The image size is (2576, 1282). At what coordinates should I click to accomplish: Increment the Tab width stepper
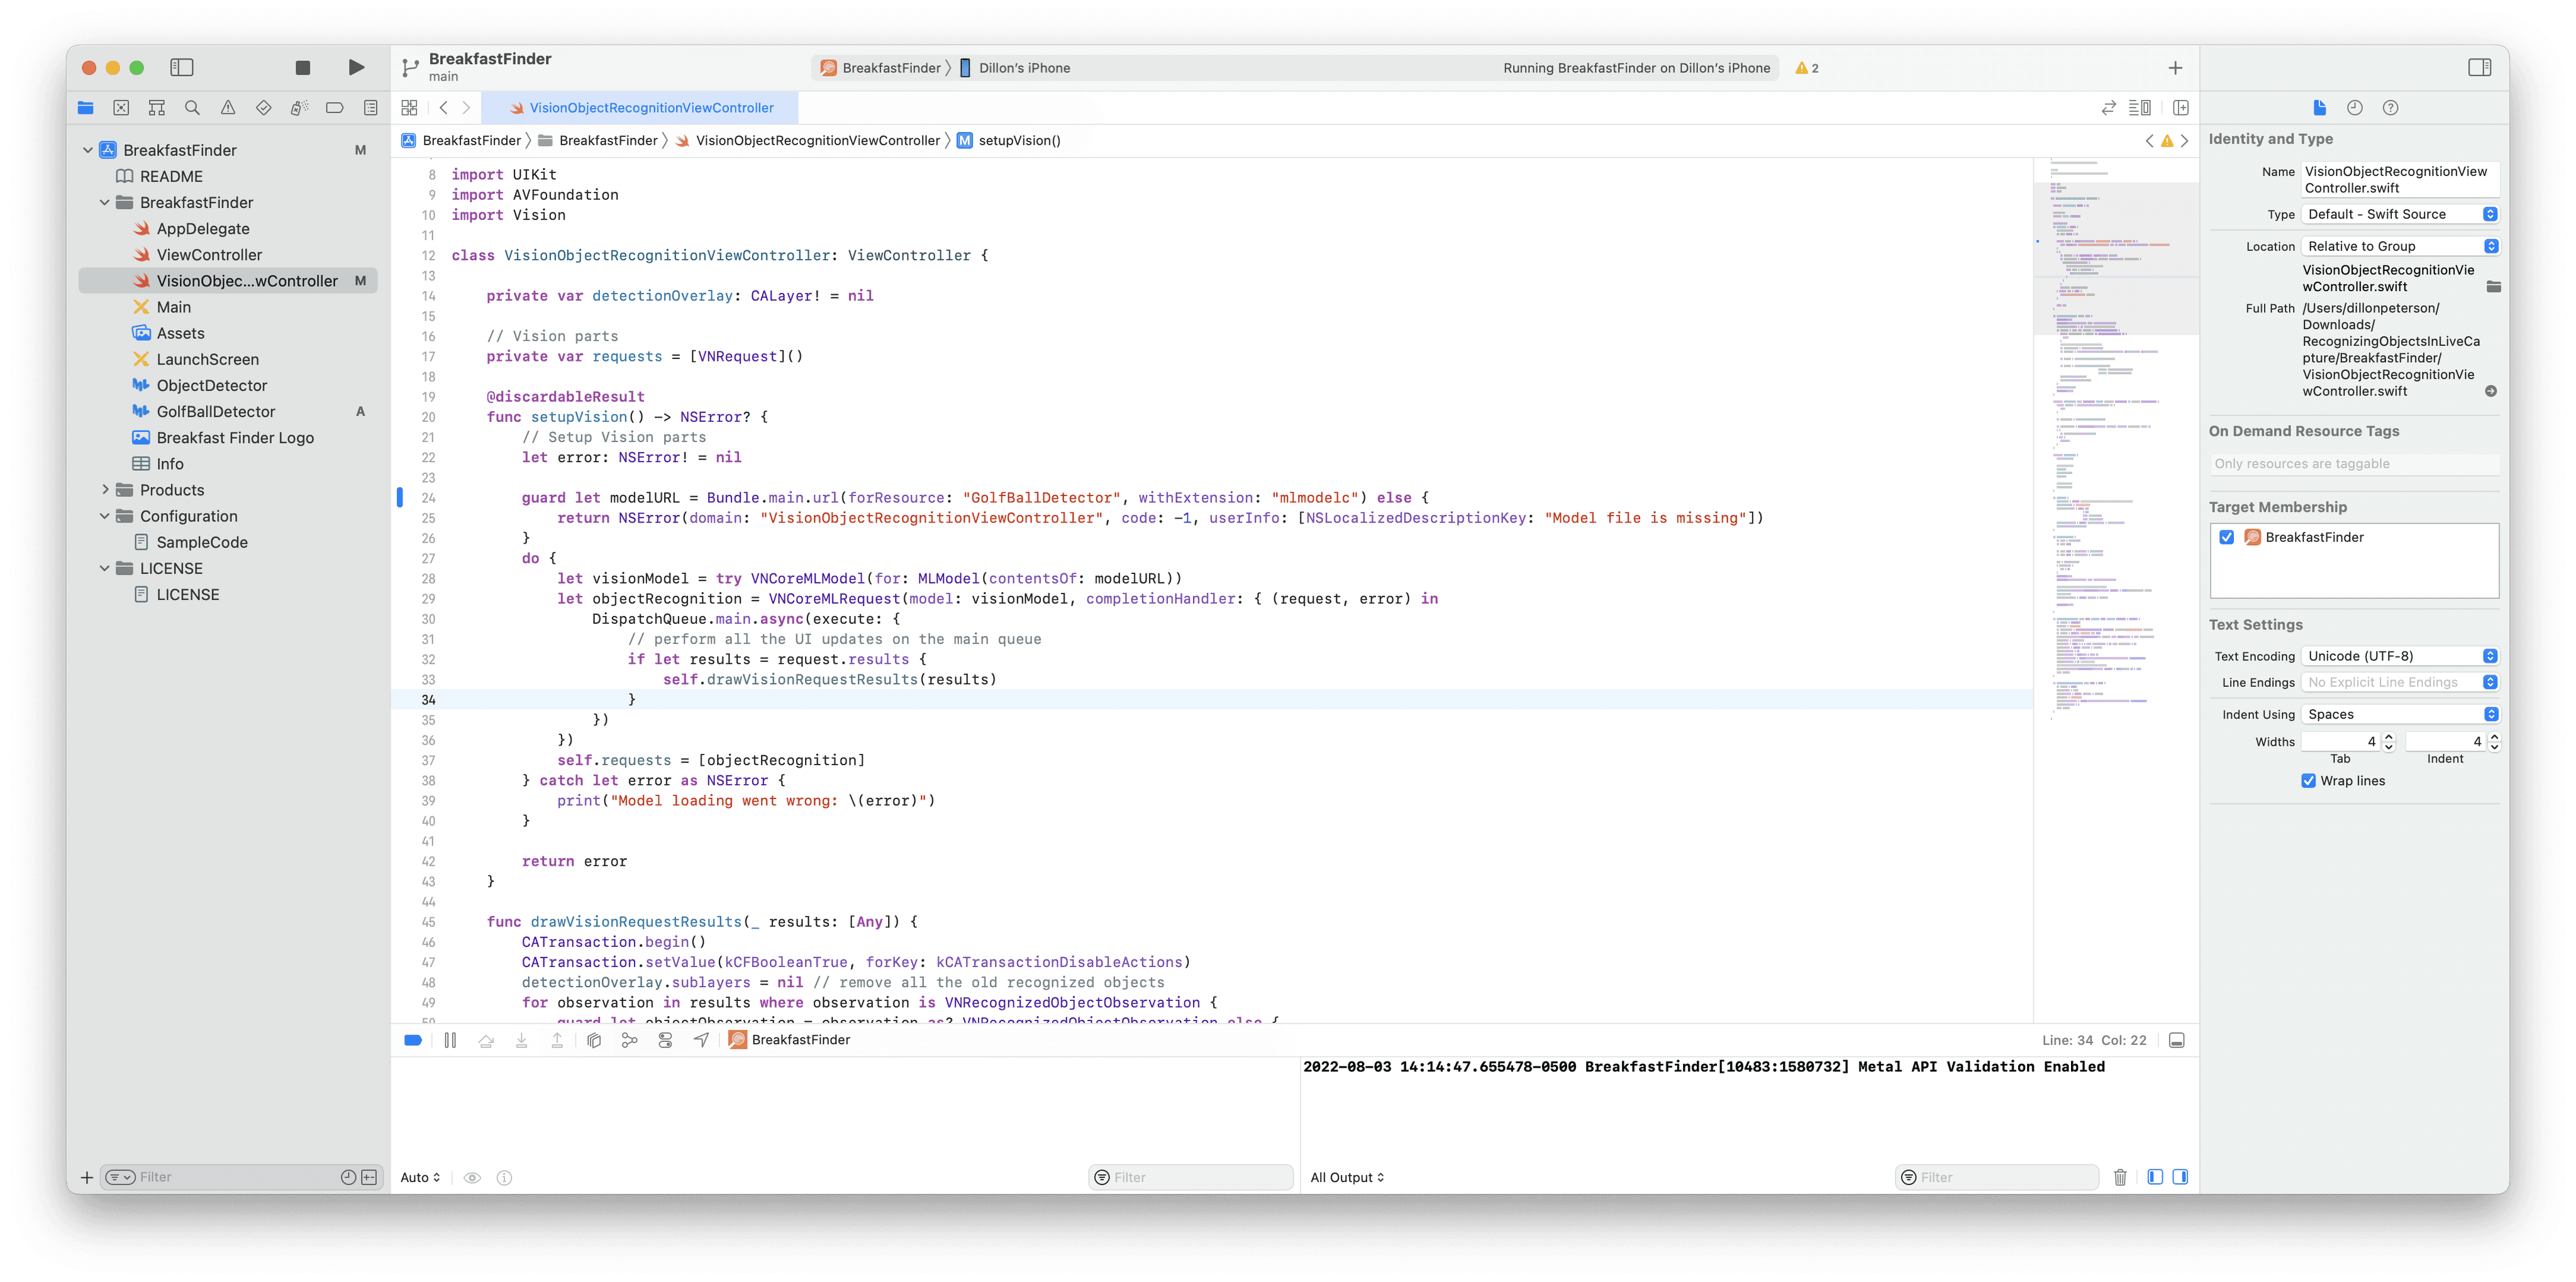(2388, 737)
